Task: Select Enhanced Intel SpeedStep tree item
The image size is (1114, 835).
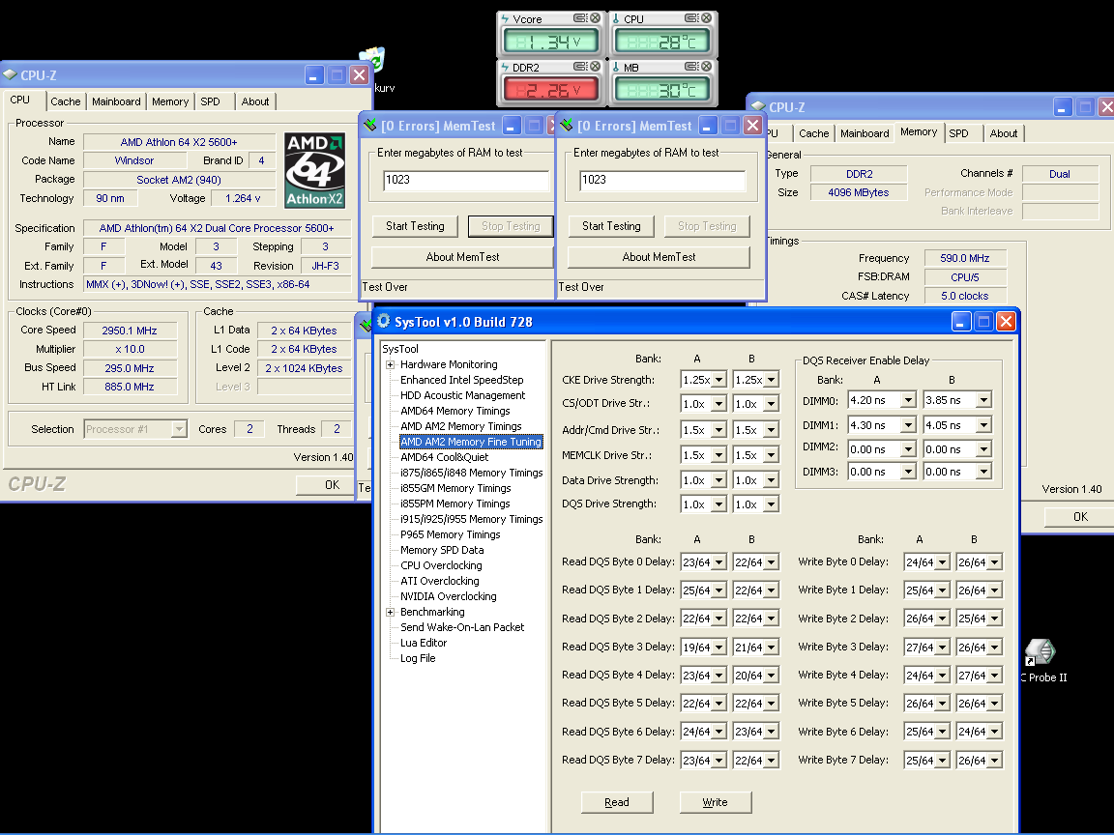Action: (x=462, y=380)
